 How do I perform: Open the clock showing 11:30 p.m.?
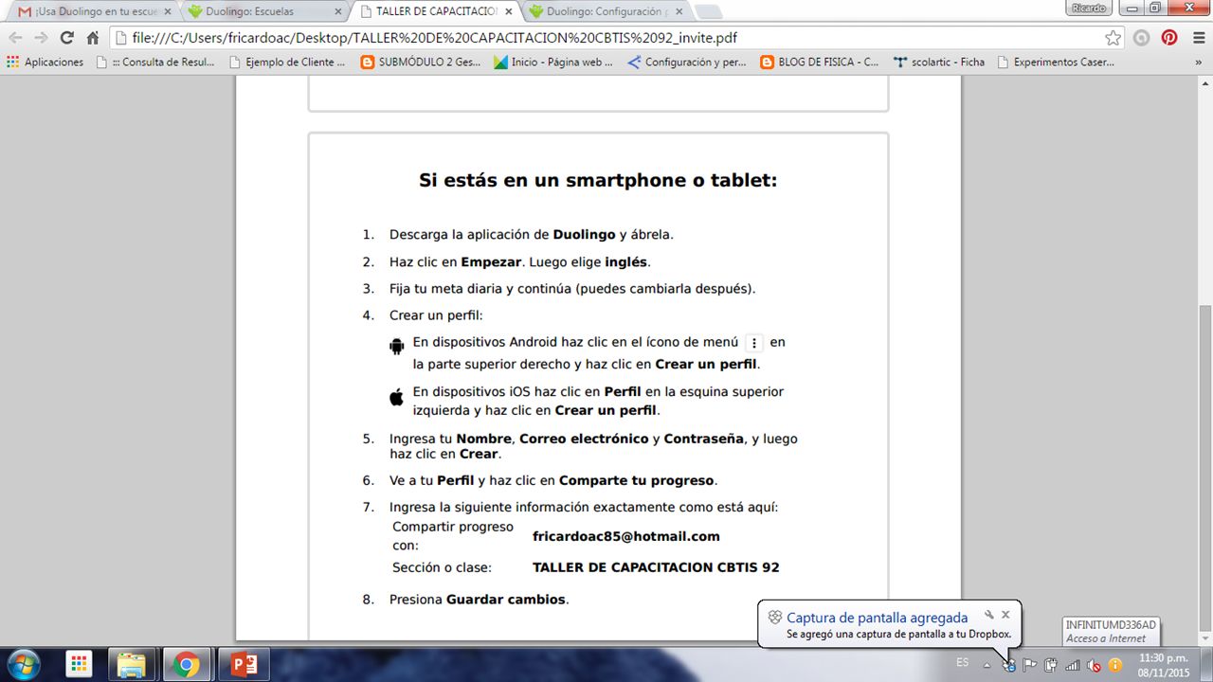click(x=1164, y=665)
